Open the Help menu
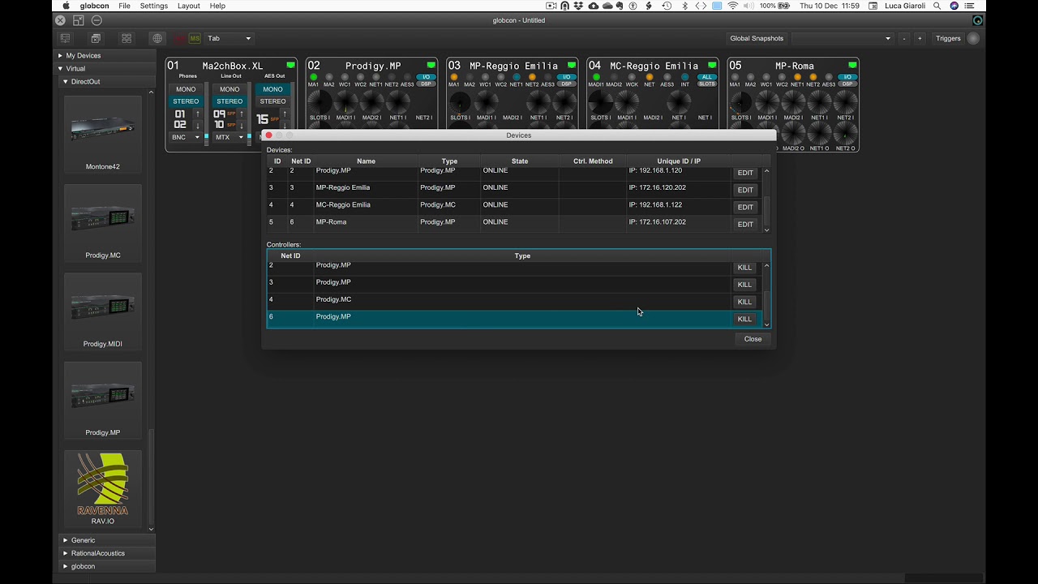 click(x=217, y=6)
